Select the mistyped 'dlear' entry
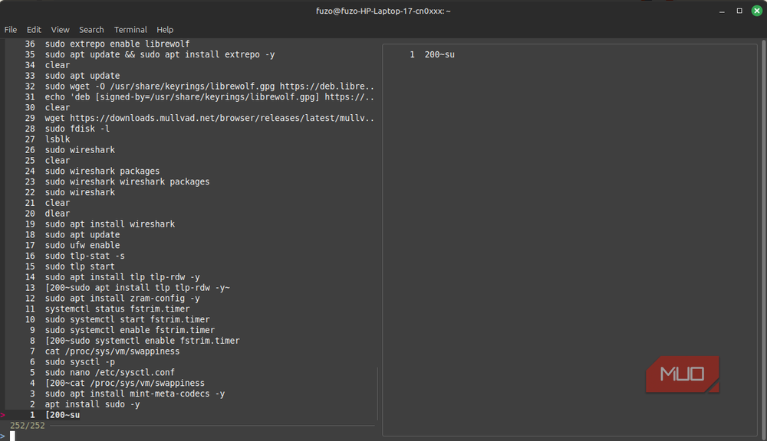 pos(58,214)
